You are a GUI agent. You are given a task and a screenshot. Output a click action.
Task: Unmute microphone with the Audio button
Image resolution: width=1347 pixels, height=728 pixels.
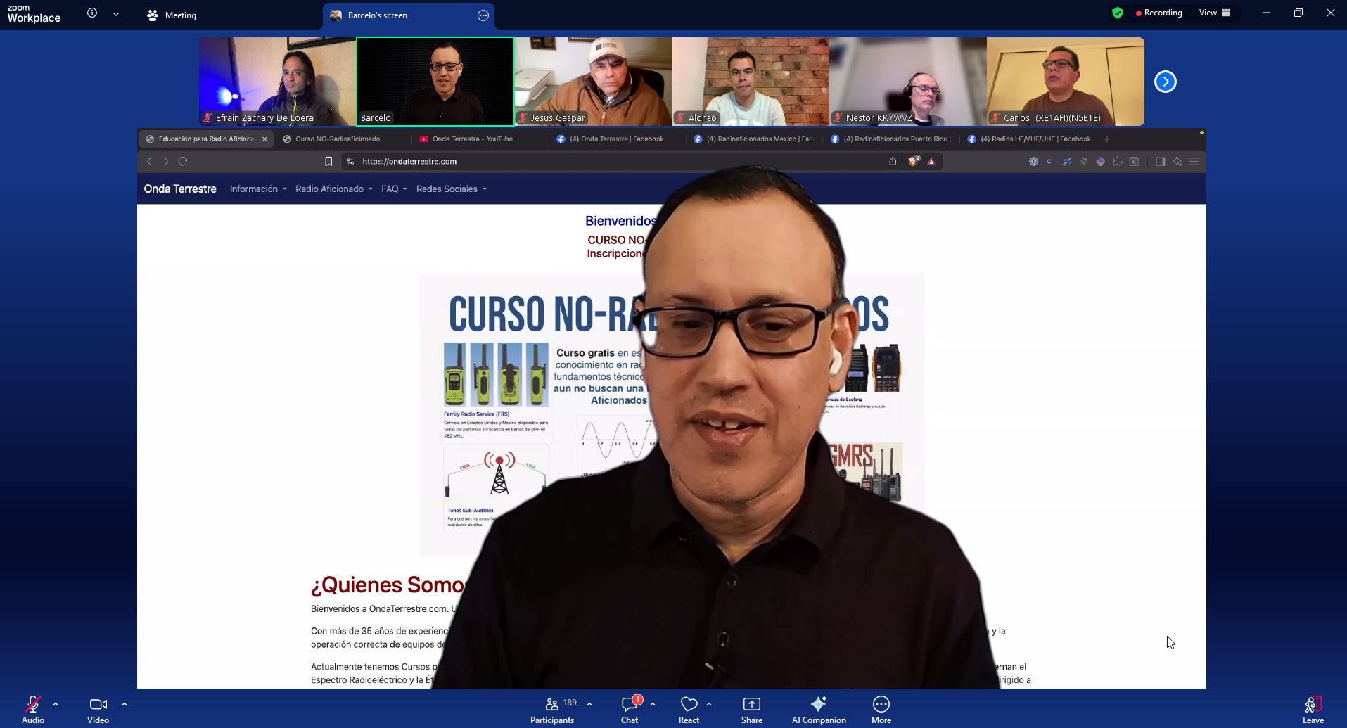[x=33, y=709]
